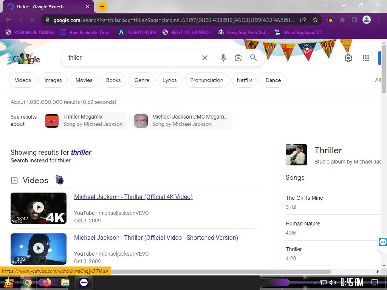Bookmark this page with the star icon
This screenshot has width=387, height=290.
315,20
